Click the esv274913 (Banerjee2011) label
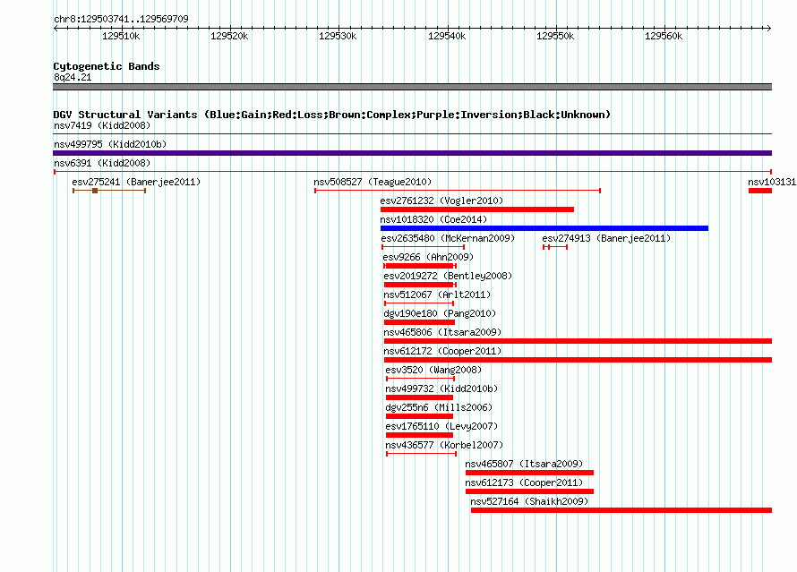 tap(606, 238)
